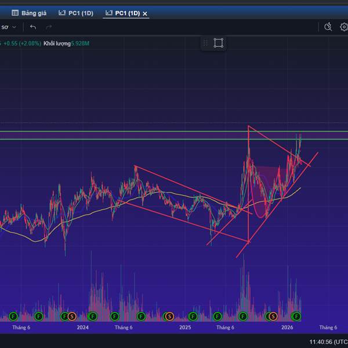Open quick search lightning magnifier icon
348x348 pixels.
pos(328,27)
